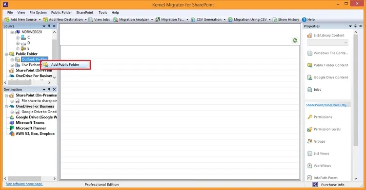This screenshot has height=190, width=366.
Task: Click the Jobs icon in Properties
Action: pos(310,90)
